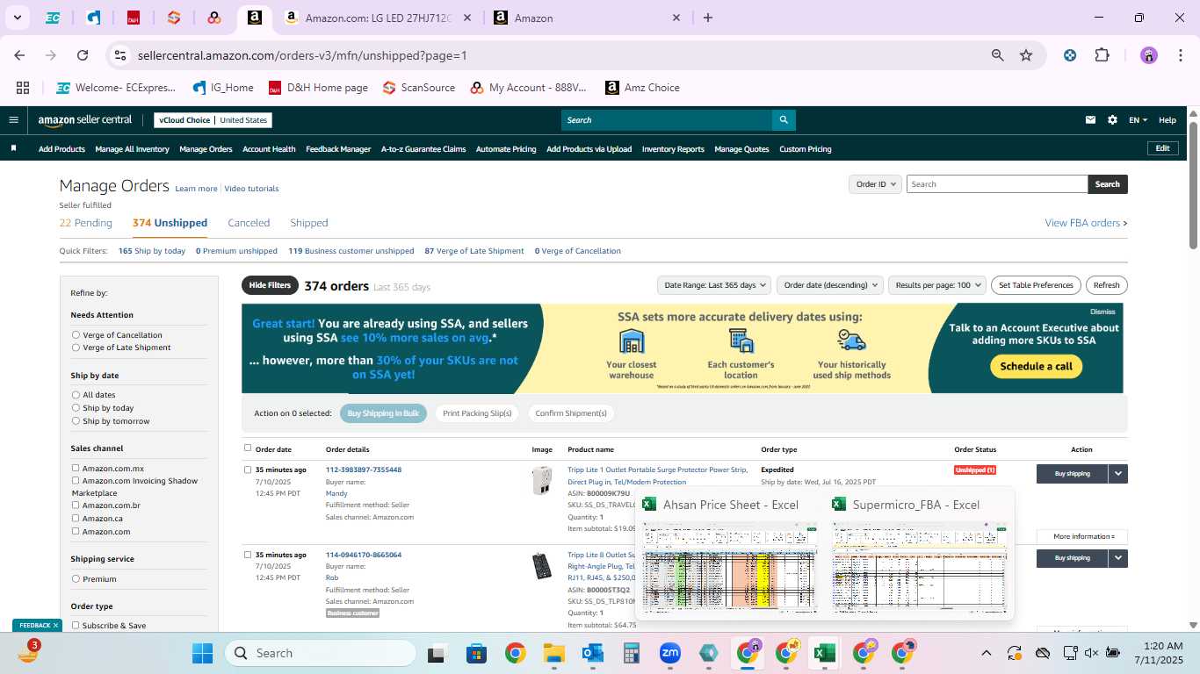Click the Refresh orders button
1200x674 pixels.
1107,285
